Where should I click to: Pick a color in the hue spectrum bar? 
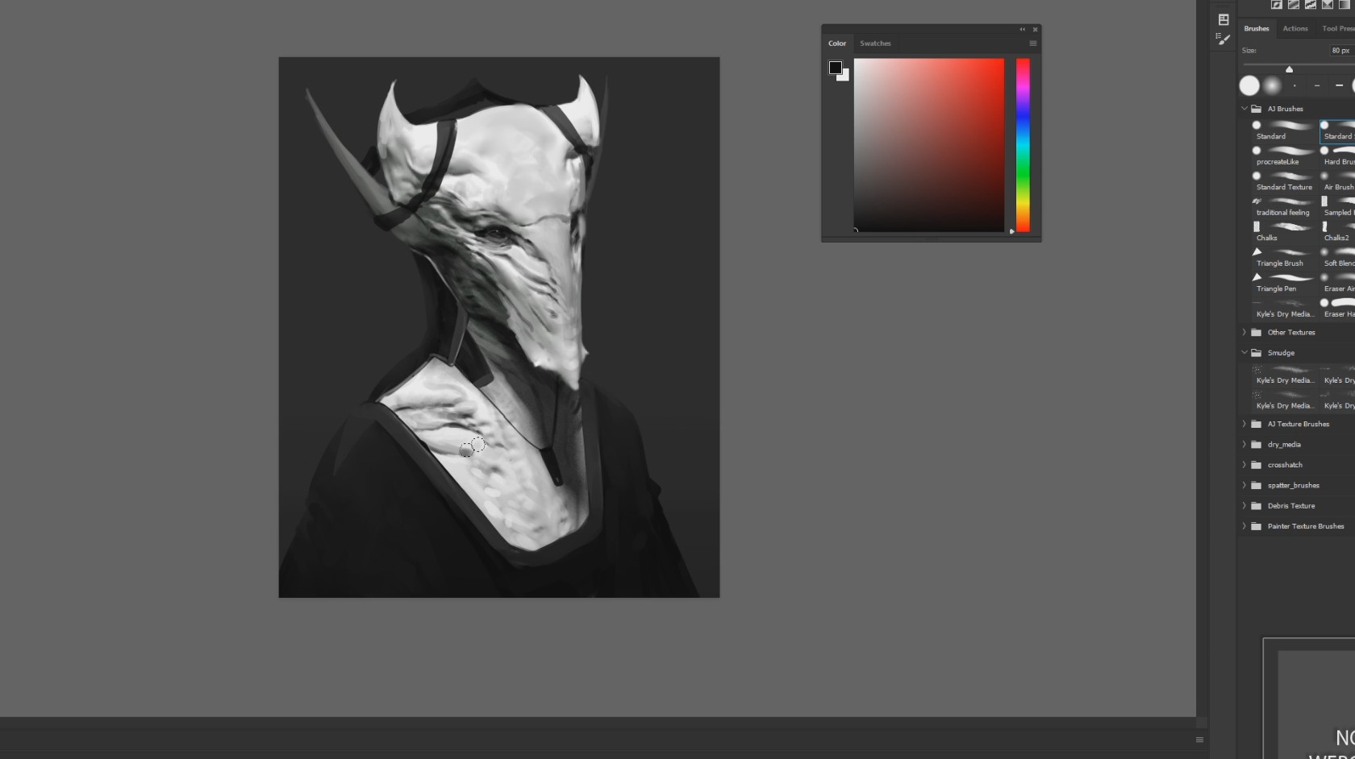pos(1023,145)
